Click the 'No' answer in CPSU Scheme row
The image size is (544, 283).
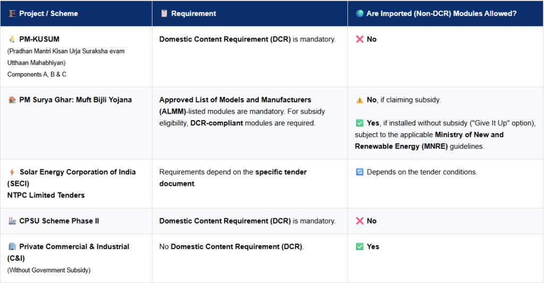[x=371, y=221]
